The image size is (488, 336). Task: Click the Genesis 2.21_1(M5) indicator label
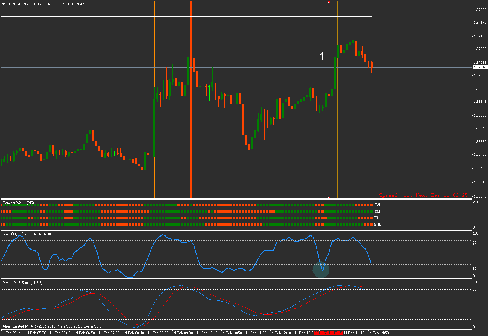[x=18, y=203]
